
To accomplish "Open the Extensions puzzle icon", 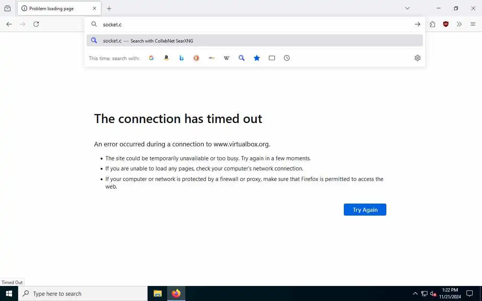I will click(x=432, y=24).
